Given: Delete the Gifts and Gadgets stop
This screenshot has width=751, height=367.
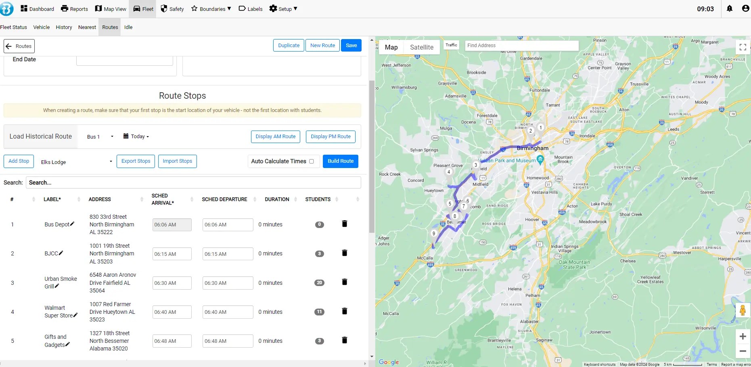Looking at the screenshot, I should pos(345,340).
